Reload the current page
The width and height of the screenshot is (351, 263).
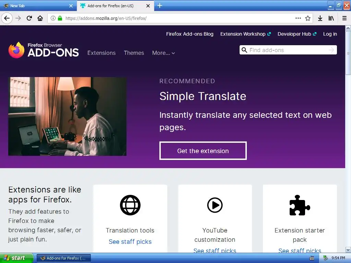(x=29, y=18)
